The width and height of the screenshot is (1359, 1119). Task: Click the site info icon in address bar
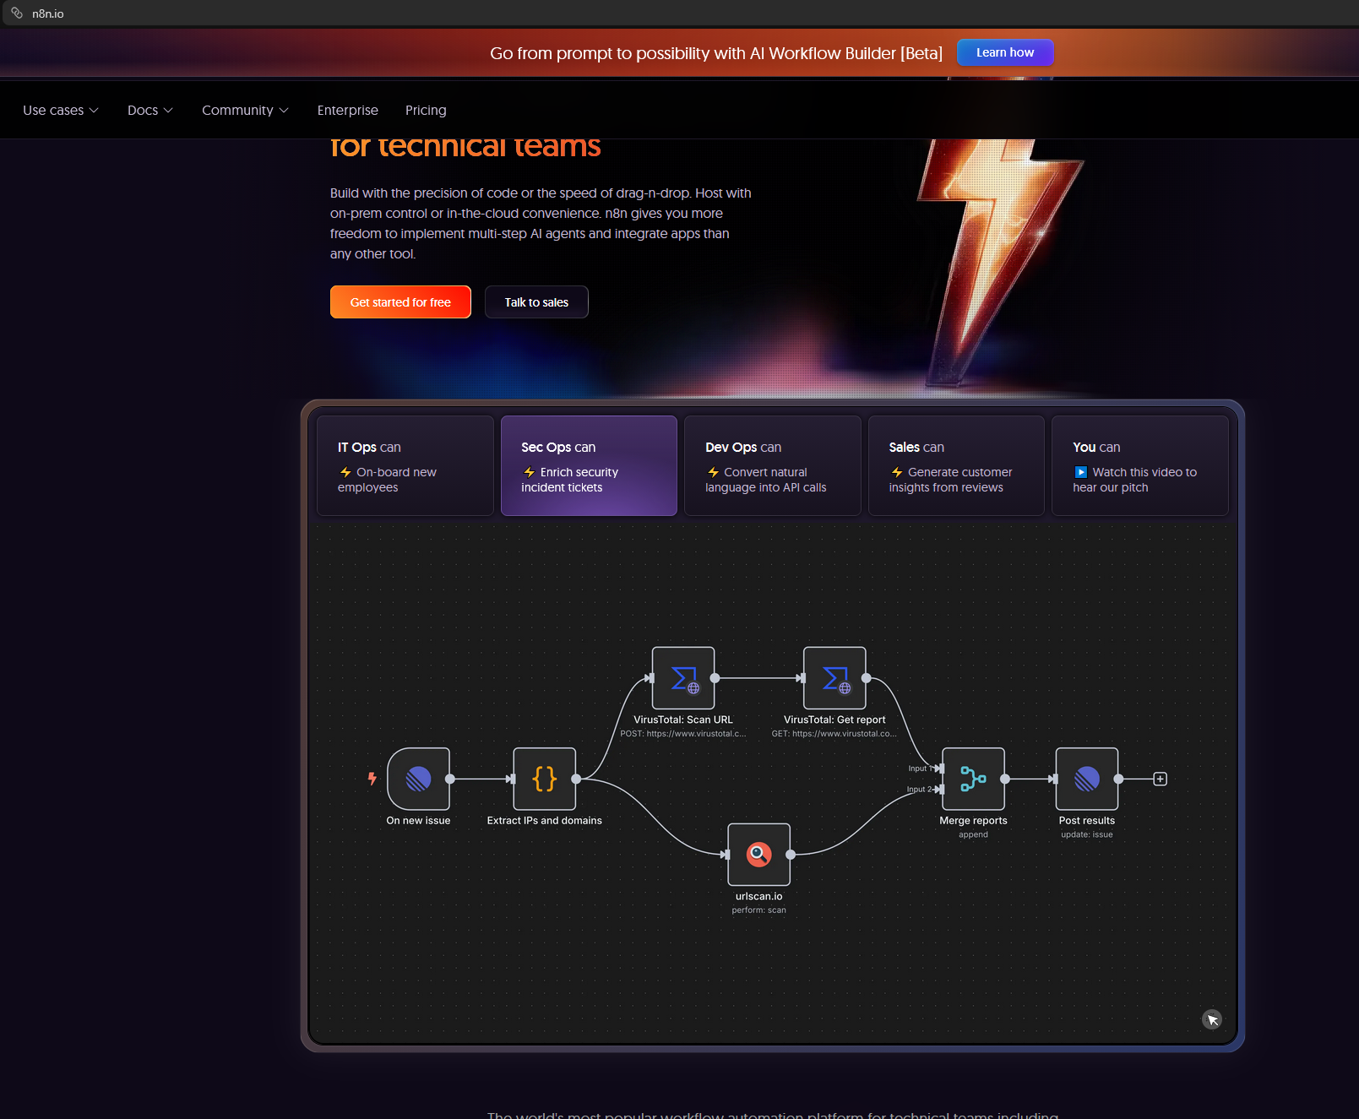17,14
